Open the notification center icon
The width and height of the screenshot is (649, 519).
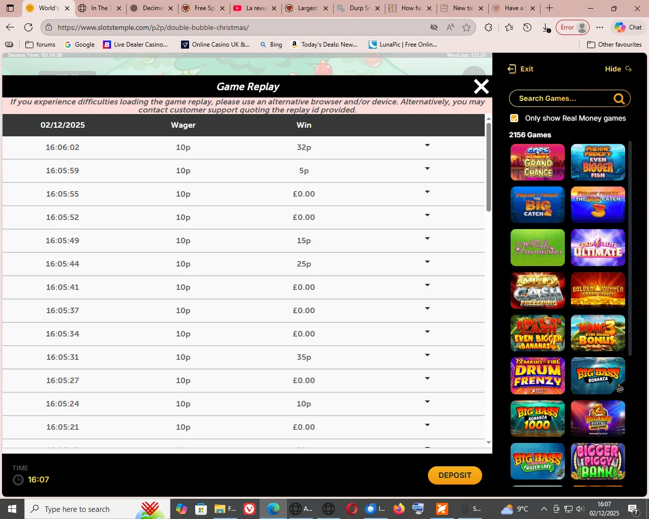633,509
